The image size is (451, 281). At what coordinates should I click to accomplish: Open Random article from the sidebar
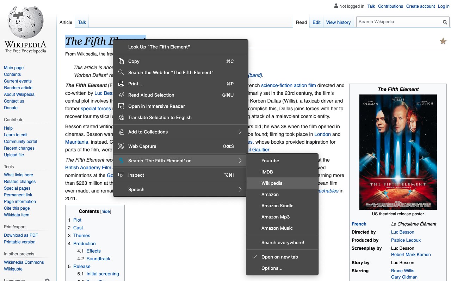tap(18, 88)
